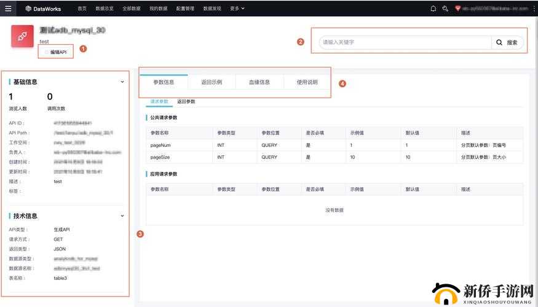This screenshot has width=538, height=307.
Task: Click the 搜索 search button
Action: point(507,42)
